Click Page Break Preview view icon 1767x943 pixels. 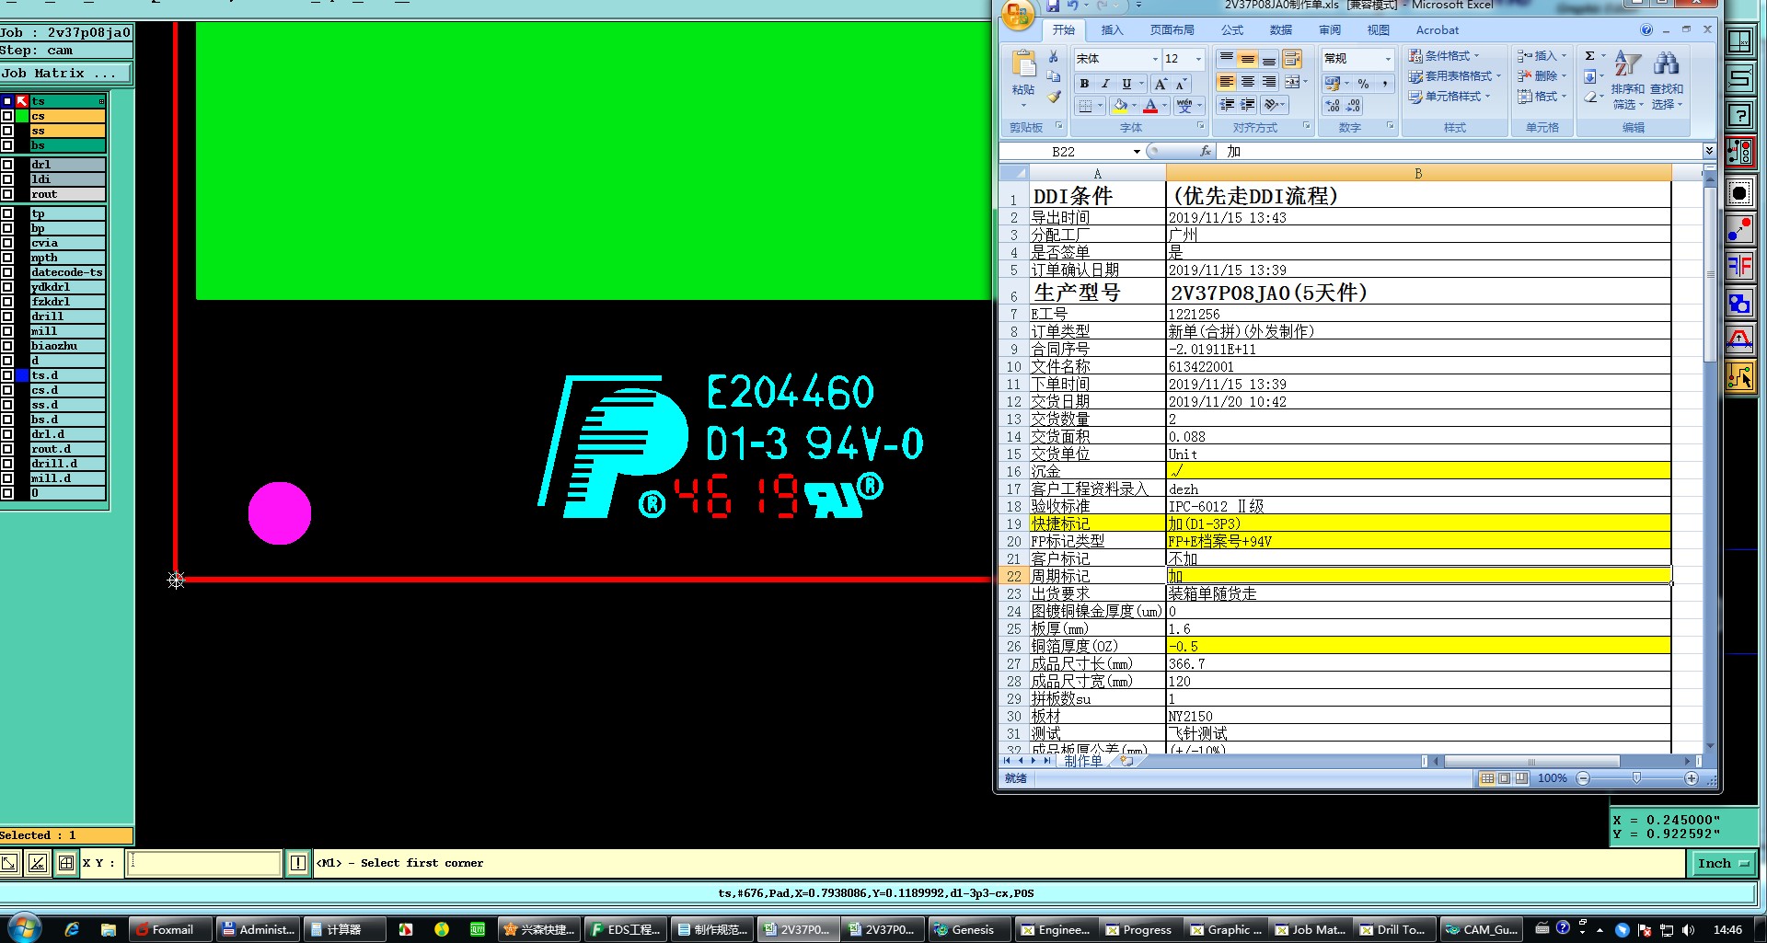(1521, 778)
